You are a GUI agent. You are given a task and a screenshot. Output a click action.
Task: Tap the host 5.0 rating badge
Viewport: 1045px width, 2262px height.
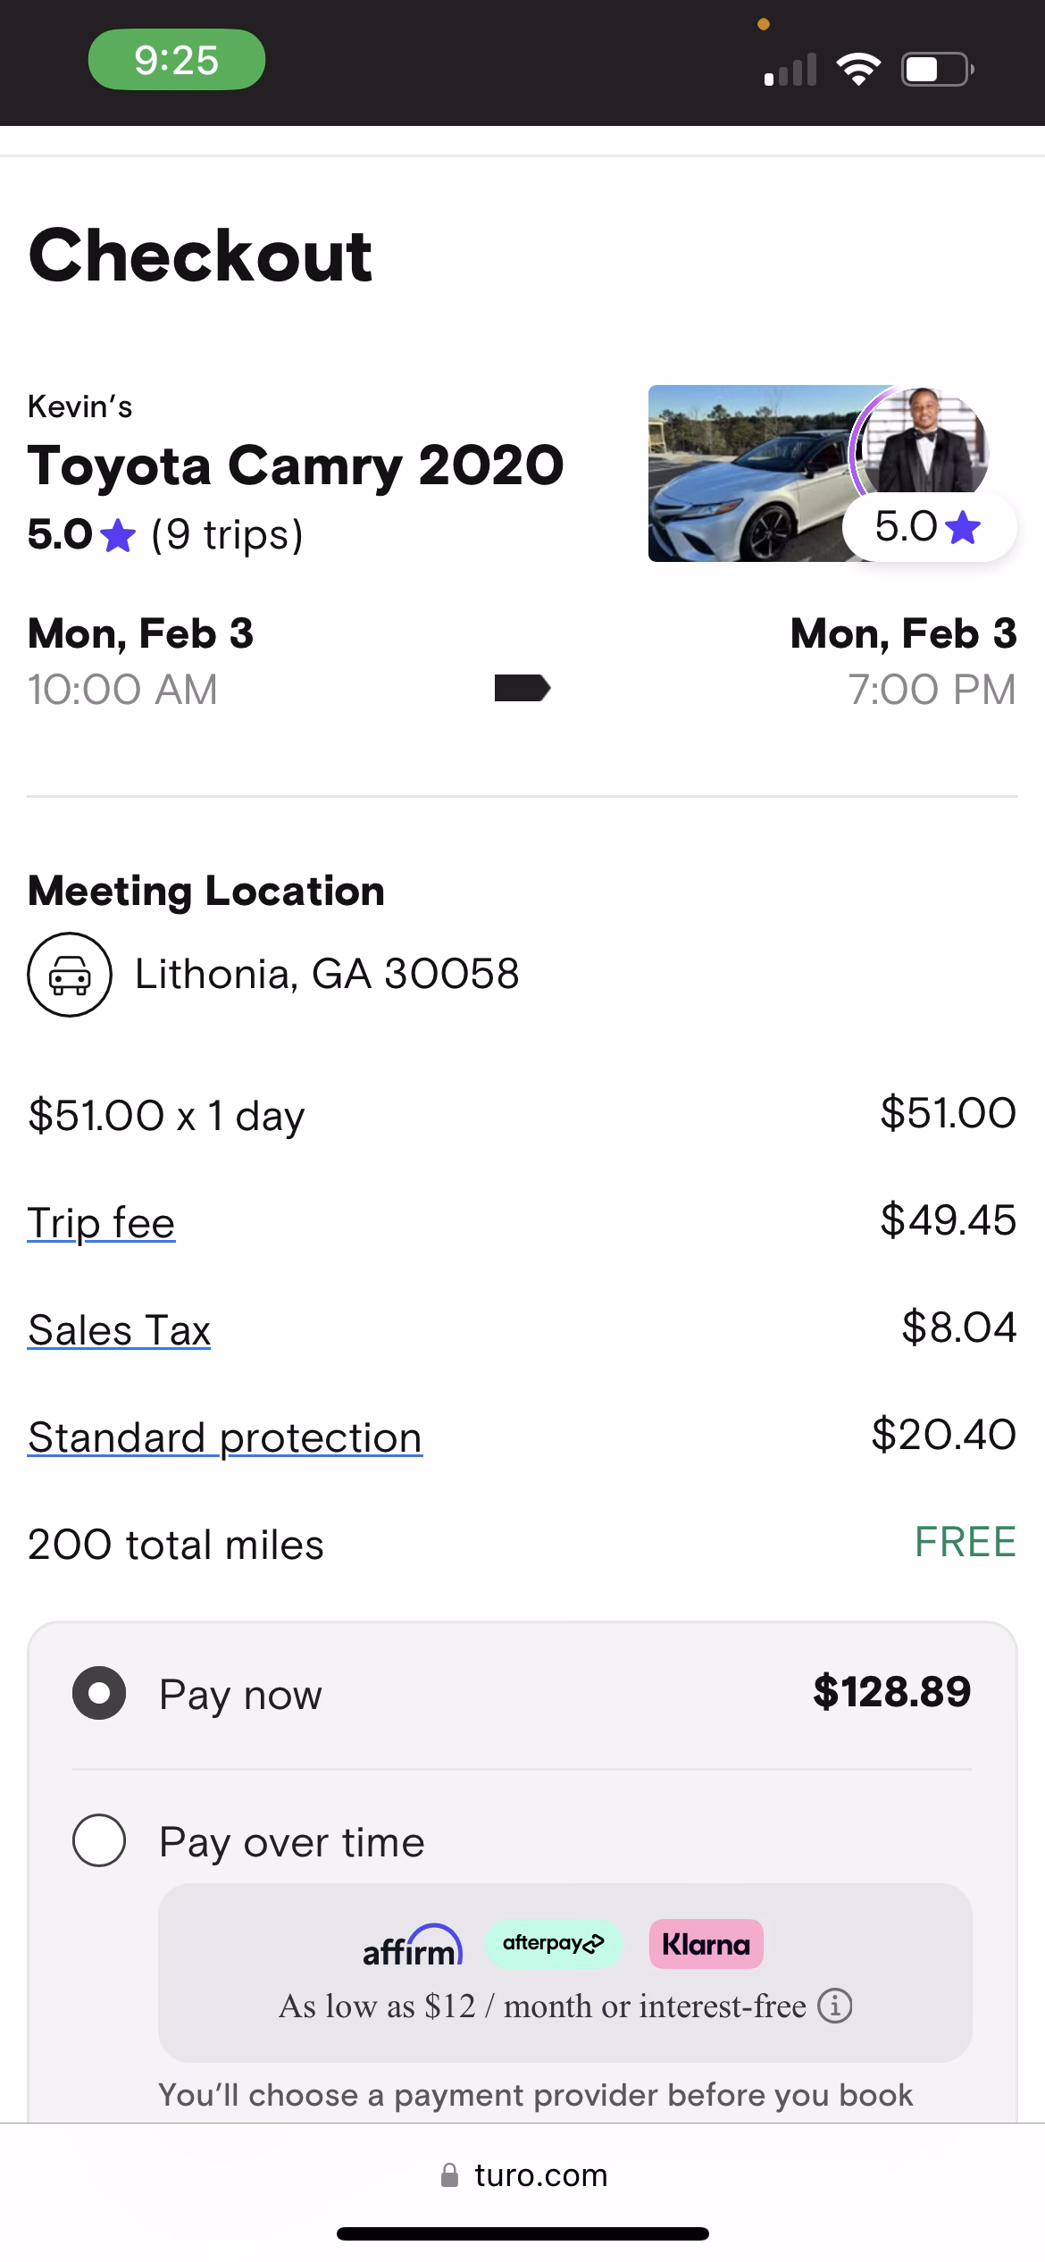pyautogui.click(x=928, y=527)
